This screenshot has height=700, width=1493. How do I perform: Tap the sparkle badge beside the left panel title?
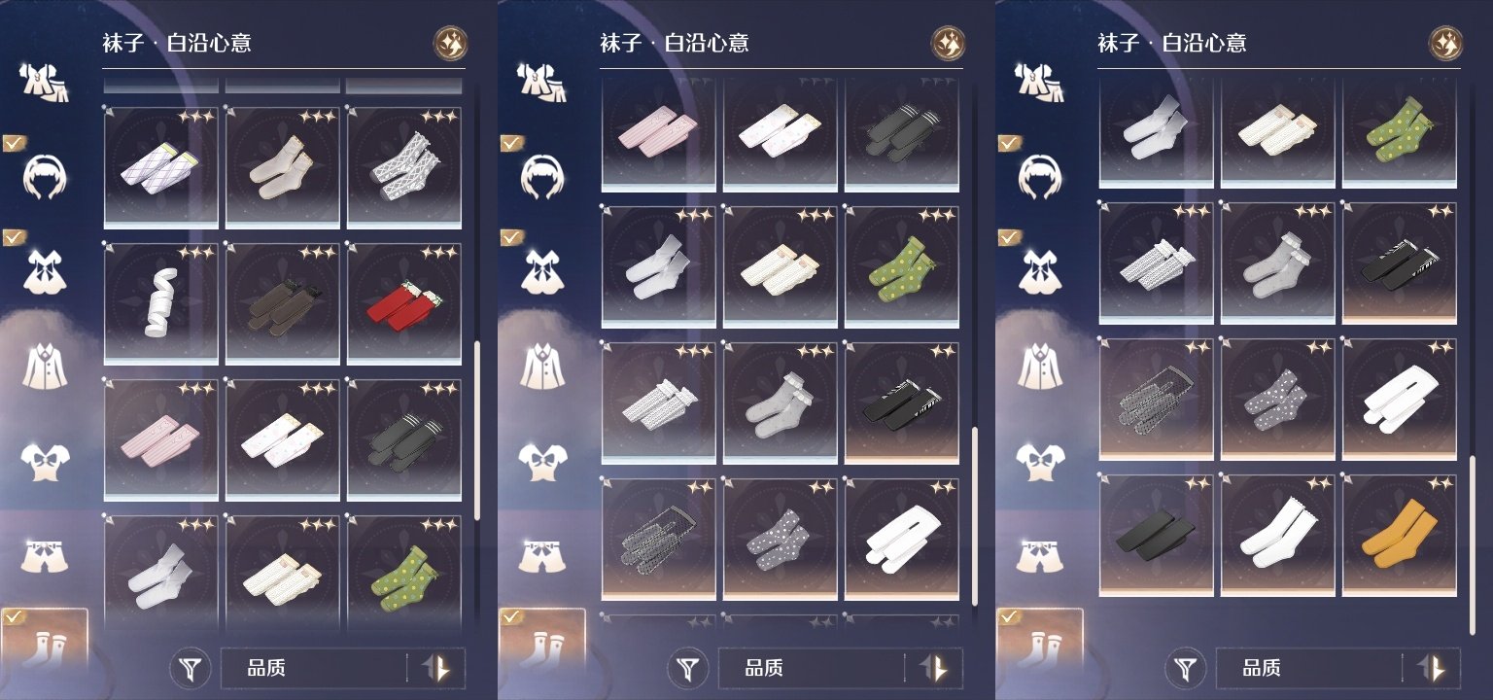click(450, 43)
